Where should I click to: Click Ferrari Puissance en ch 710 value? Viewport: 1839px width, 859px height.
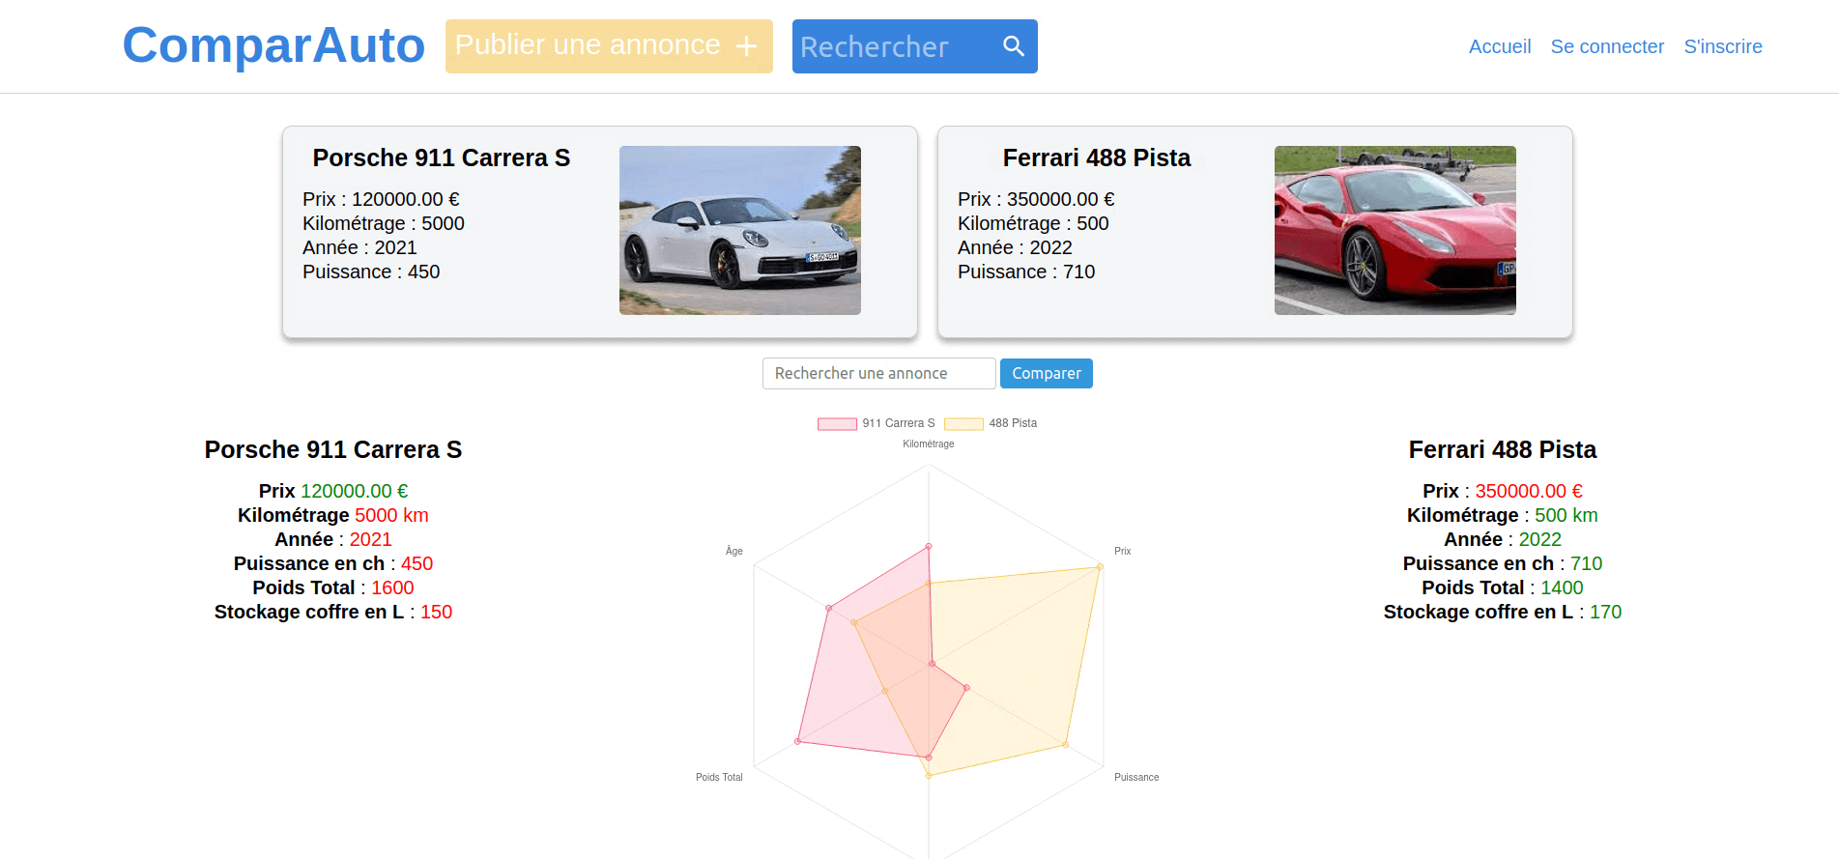1586,563
